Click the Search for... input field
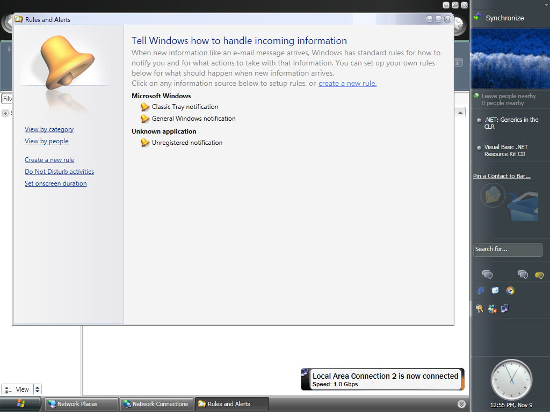 coord(508,249)
